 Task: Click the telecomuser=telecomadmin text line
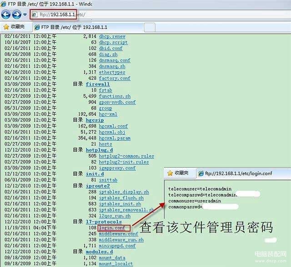[200, 189]
